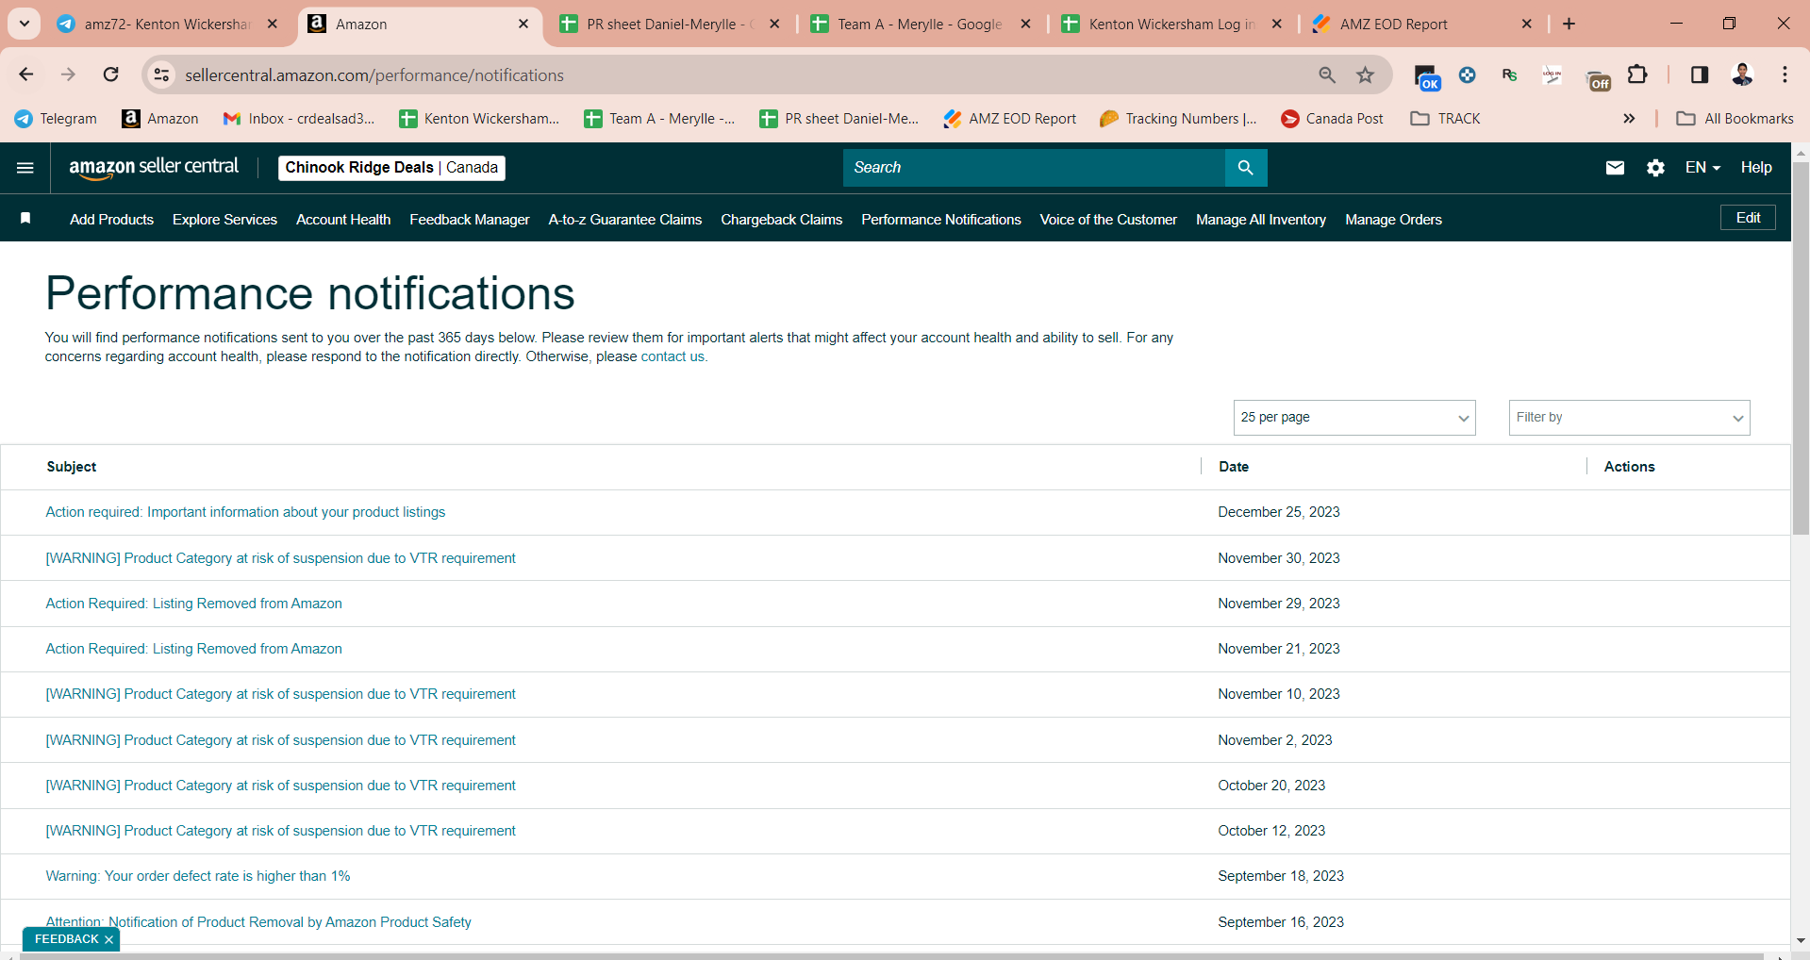Open the EN language dropdown

pos(1702,168)
